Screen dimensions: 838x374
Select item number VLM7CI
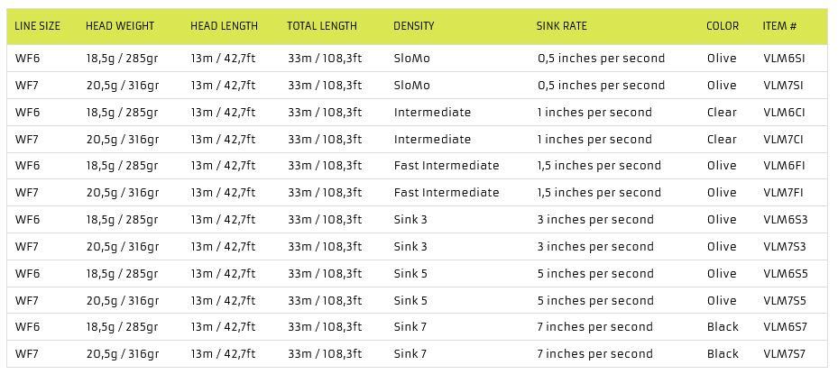click(784, 140)
